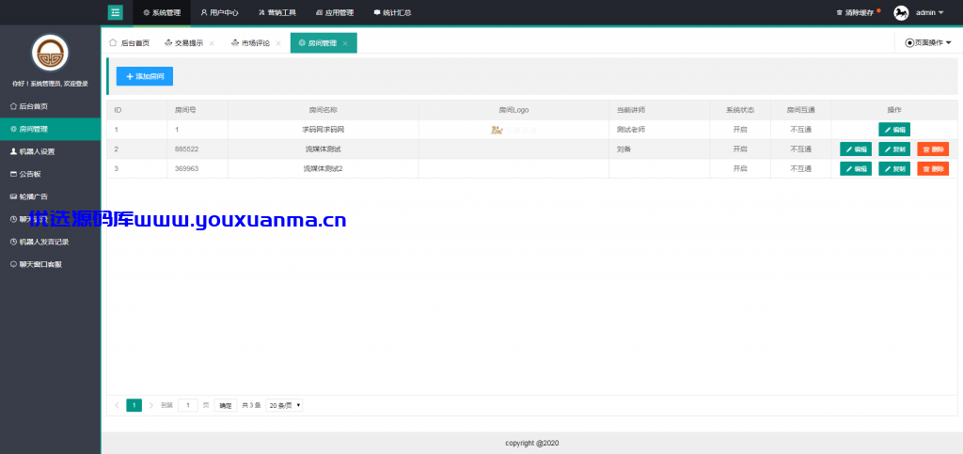The height and width of the screenshot is (454, 963).
Task: Open 聊天窗口客服 in the sidebar
Action: (x=51, y=264)
